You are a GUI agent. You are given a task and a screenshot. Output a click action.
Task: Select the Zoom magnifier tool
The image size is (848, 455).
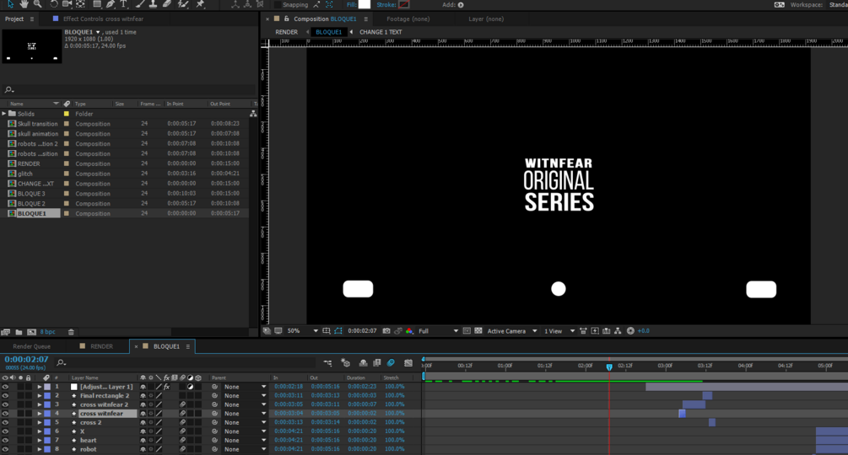pyautogui.click(x=37, y=3)
